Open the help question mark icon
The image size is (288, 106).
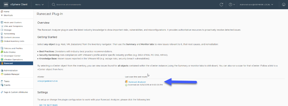coord(231,4)
